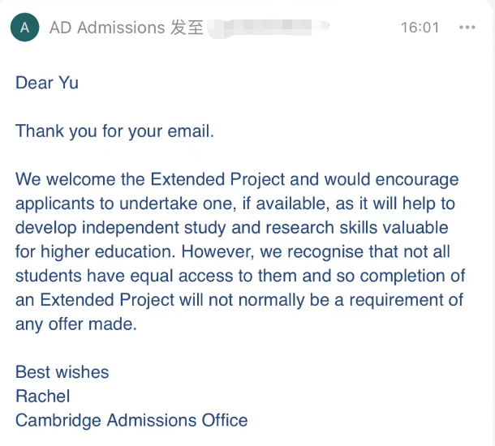Click the Best wishes closing line
The image size is (495, 446).
(62, 372)
